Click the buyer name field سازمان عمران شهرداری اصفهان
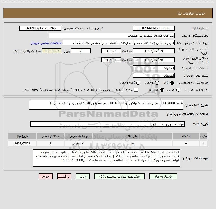216x209 pixels. click(x=112, y=36)
